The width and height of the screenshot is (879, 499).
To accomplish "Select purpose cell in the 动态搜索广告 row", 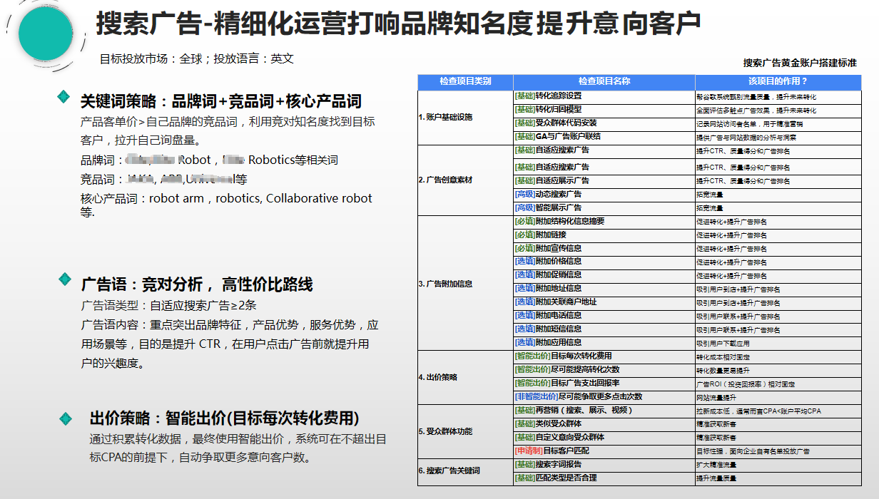I will pos(778,195).
